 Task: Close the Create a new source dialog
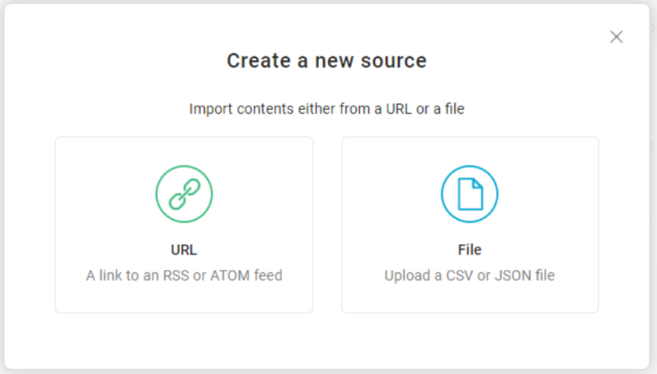(x=616, y=37)
